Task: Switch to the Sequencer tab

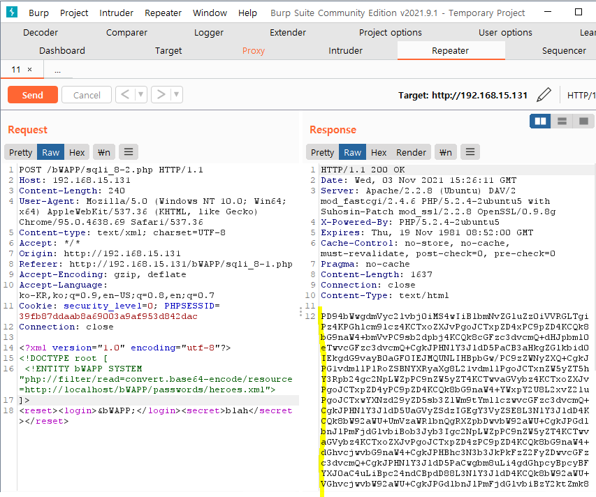Action: (x=564, y=50)
